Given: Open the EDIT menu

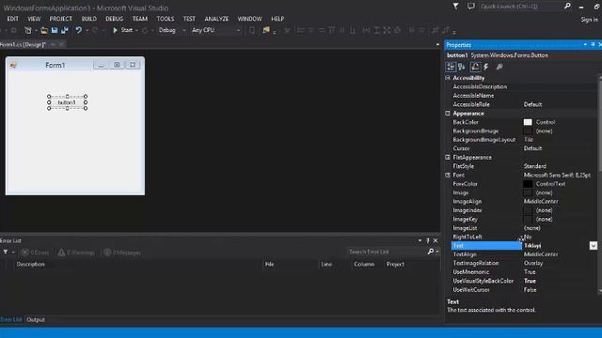Looking at the screenshot, I should (12, 19).
